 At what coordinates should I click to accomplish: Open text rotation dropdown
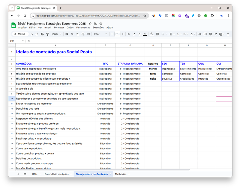193,34
